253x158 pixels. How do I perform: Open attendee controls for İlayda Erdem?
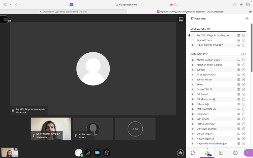click(244, 40)
